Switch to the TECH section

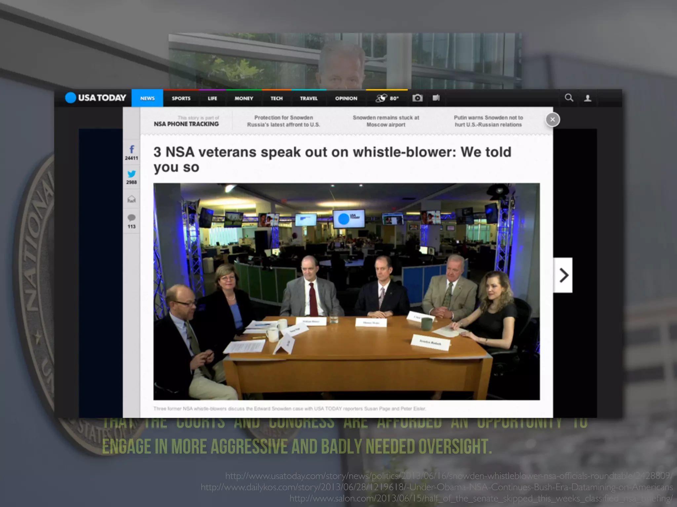click(277, 98)
